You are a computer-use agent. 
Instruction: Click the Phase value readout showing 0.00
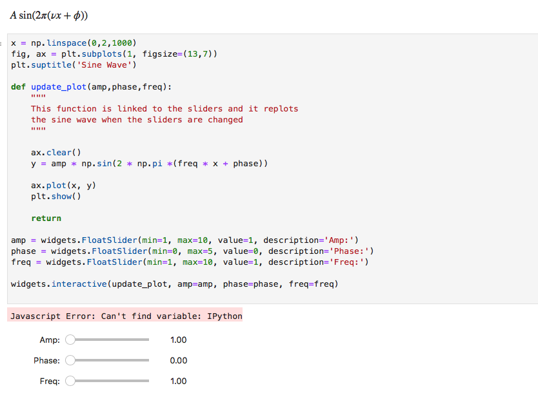point(178,360)
